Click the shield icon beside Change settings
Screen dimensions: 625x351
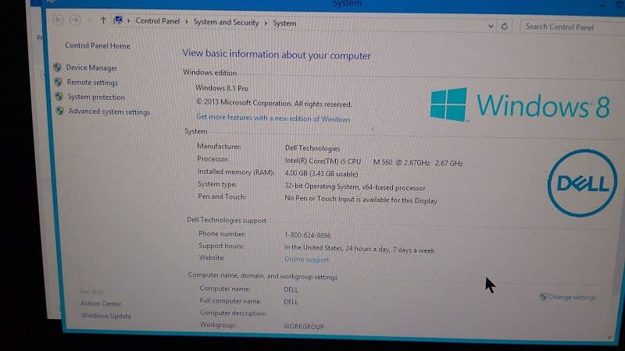click(x=543, y=296)
